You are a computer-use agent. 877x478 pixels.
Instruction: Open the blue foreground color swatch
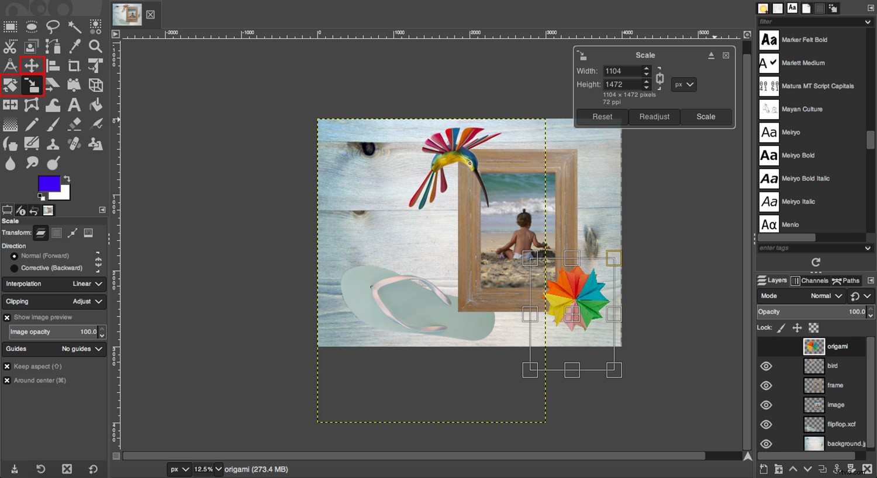pos(50,184)
